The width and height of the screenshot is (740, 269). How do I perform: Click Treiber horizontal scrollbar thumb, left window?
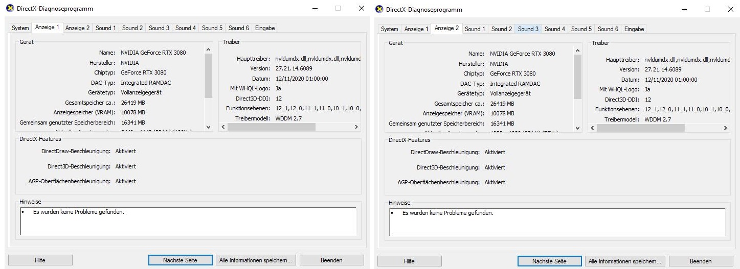[x=271, y=127]
